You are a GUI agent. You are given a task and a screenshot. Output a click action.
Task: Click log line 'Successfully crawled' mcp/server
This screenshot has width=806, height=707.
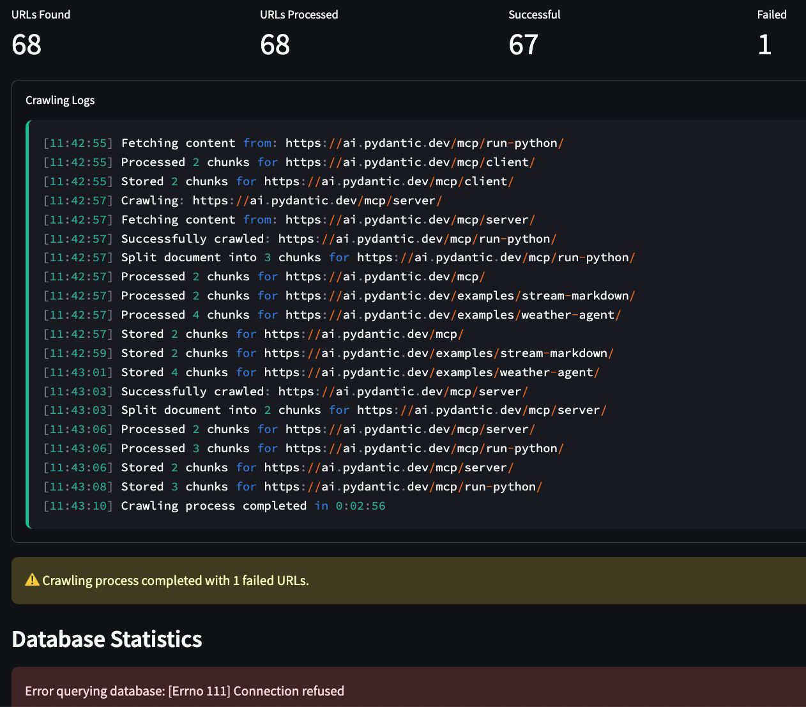(x=286, y=392)
